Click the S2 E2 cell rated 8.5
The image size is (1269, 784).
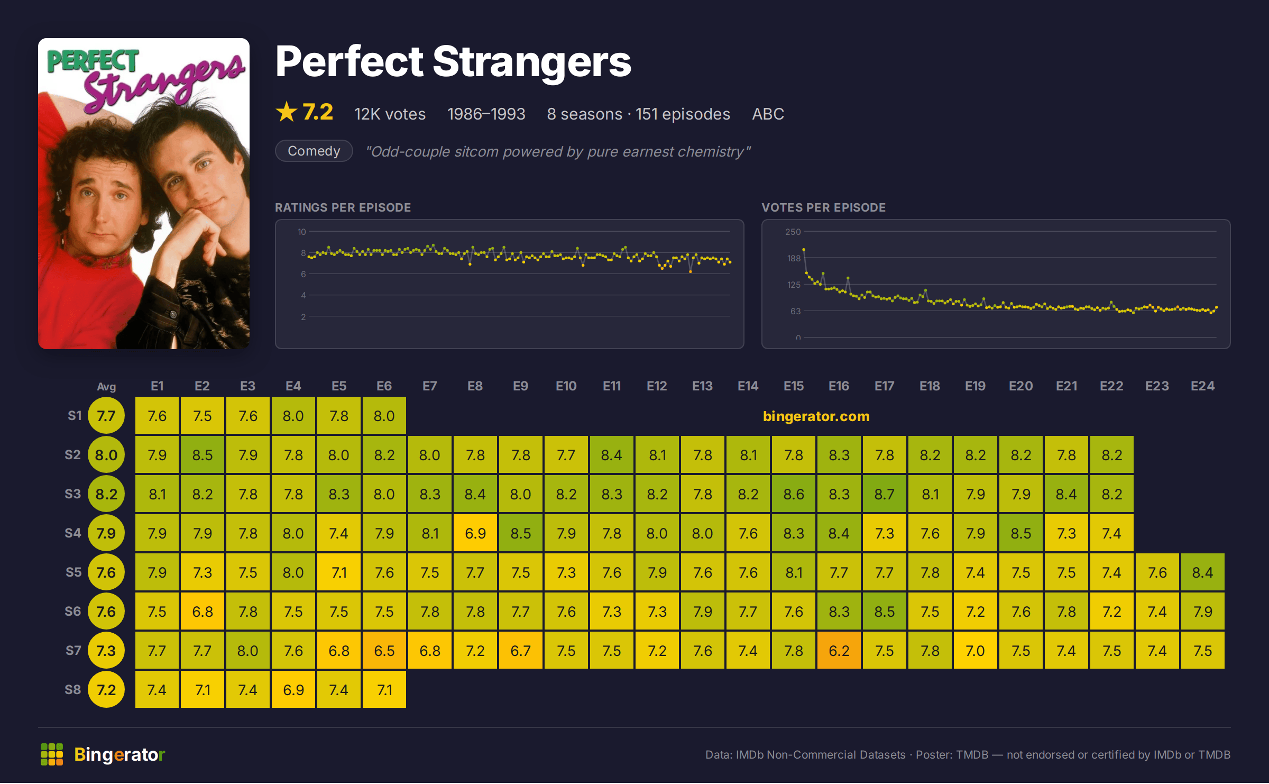[203, 455]
